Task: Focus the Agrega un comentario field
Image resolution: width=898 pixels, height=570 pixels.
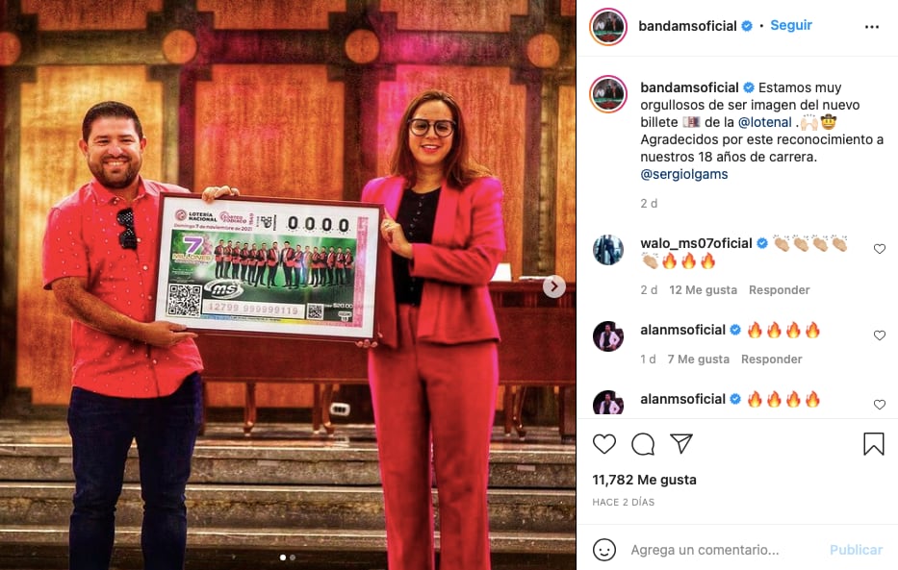Action: coord(705,550)
